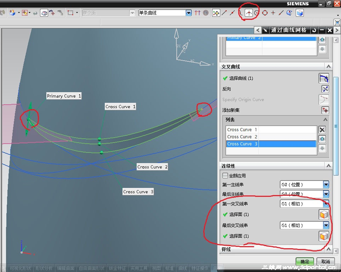Image resolution: width=341 pixels, height=272 pixels.
Task: Click the 确定 OK button
Action: click(x=305, y=262)
